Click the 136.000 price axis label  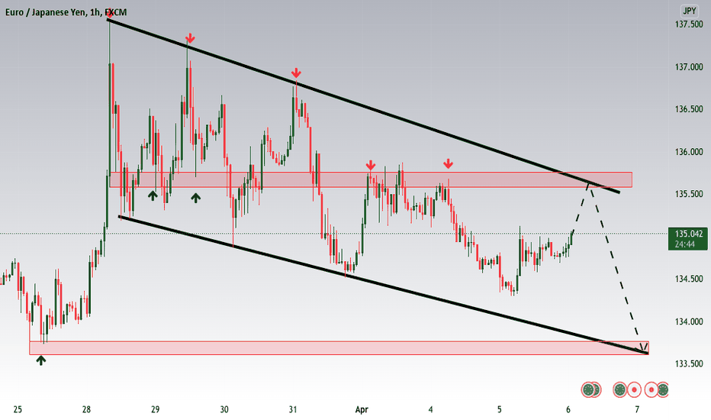click(x=689, y=152)
